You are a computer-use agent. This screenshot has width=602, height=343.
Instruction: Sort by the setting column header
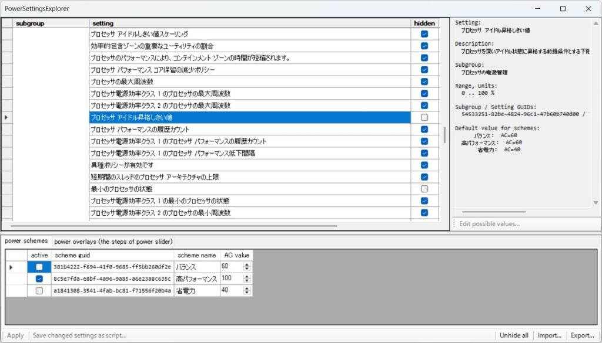point(249,23)
